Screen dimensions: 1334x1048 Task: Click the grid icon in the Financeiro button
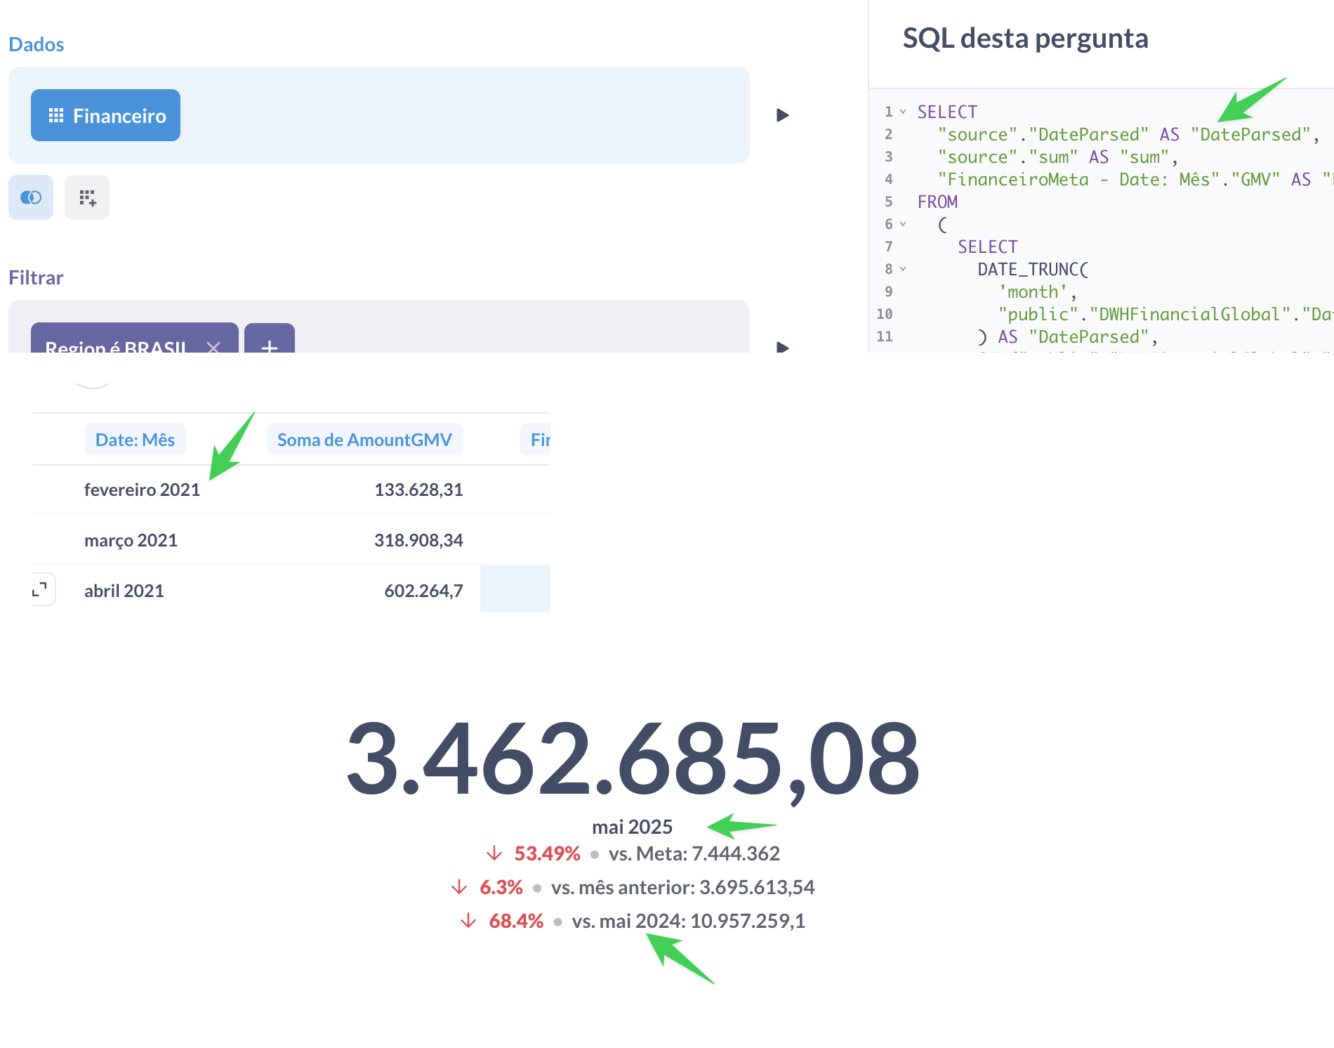coord(56,115)
